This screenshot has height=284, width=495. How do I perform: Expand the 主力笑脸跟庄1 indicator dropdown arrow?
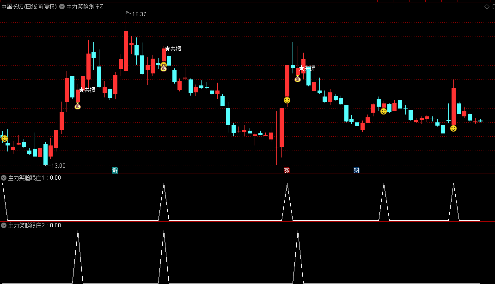point(4,178)
